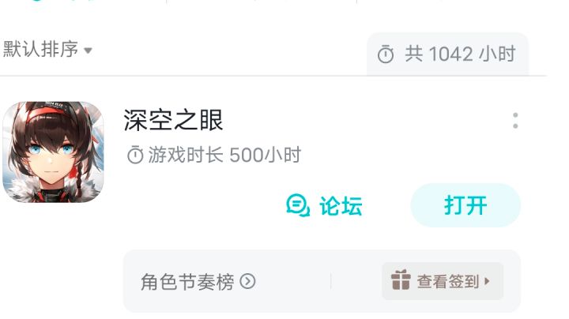This screenshot has height=319, width=569.
Task: Go to the 论坛 forum link
Action: click(324, 206)
